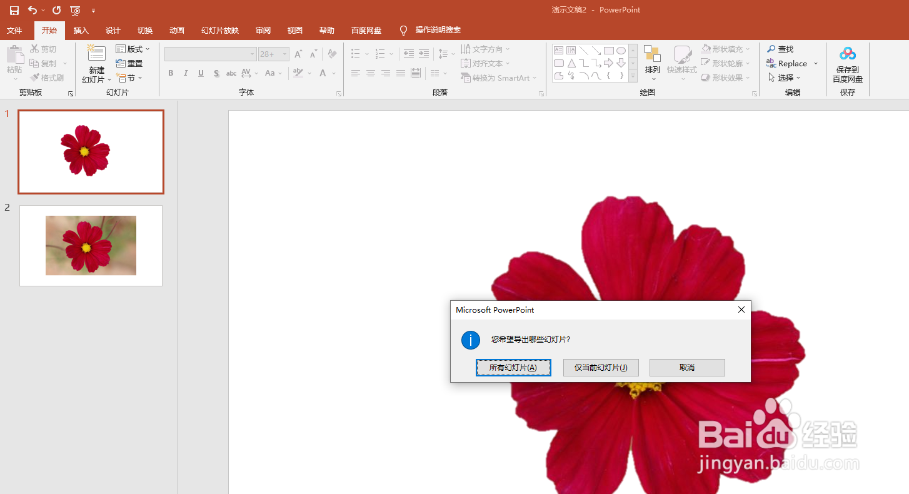909x494 pixels.
Task: Open the font name combo box
Action: 210,54
